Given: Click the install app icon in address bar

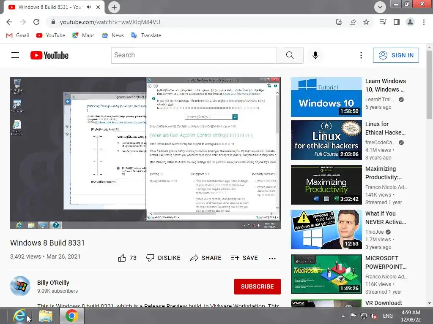Looking at the screenshot, I should click(339, 22).
